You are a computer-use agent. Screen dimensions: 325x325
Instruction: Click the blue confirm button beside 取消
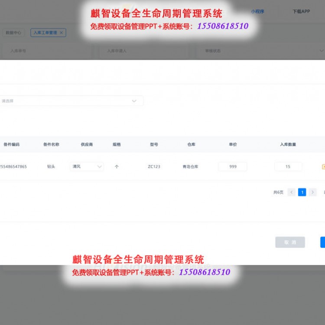(322, 242)
